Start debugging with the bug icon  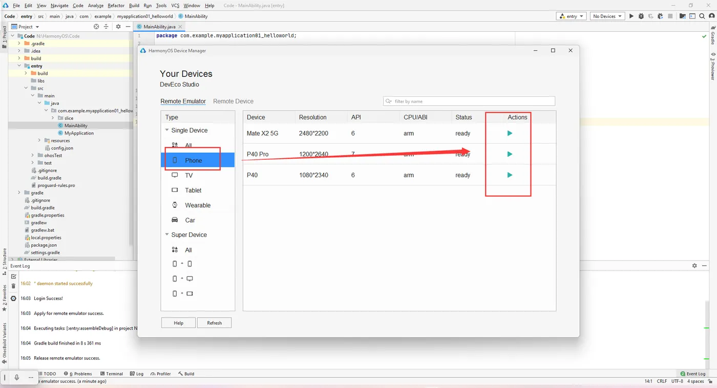tap(641, 16)
